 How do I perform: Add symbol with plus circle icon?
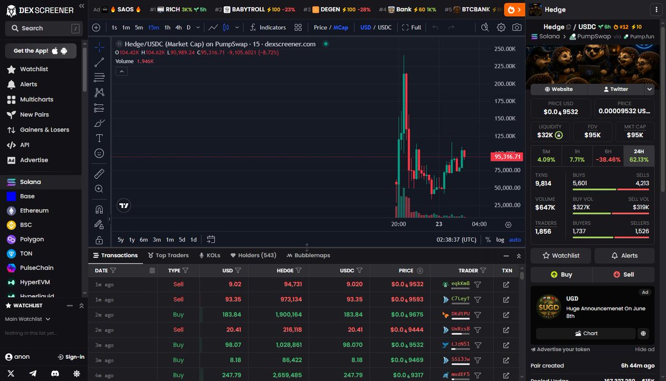pyautogui.click(x=96, y=27)
